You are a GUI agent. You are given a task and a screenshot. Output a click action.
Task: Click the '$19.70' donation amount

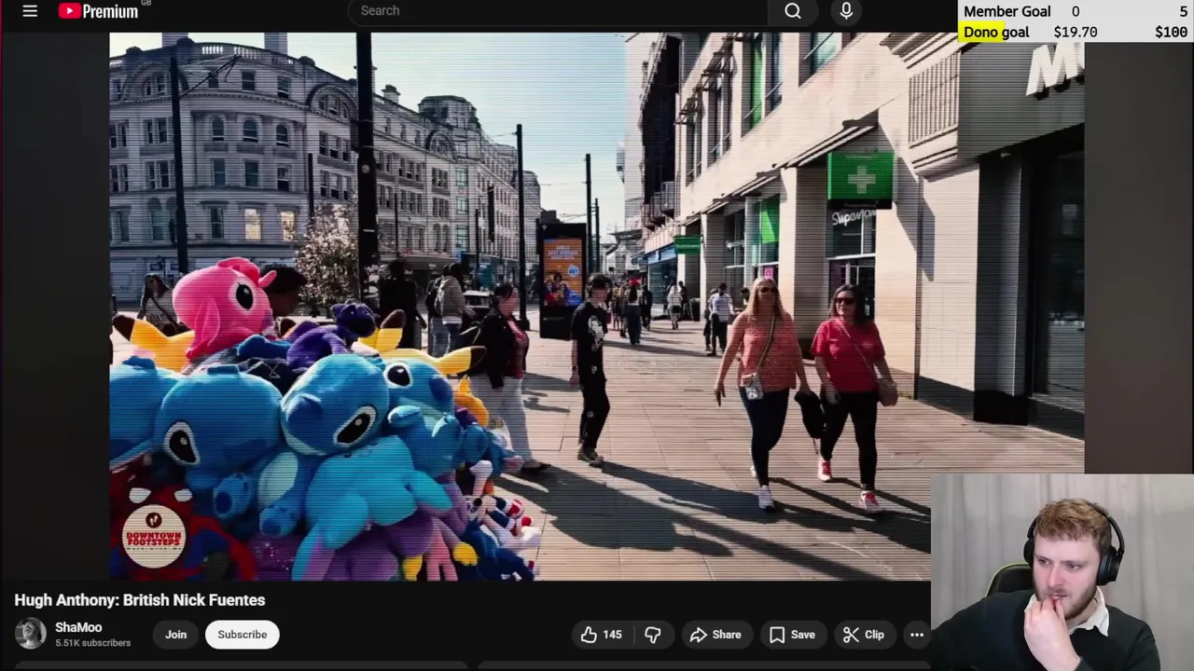click(1076, 32)
